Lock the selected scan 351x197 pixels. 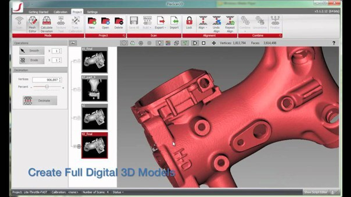tap(189, 23)
